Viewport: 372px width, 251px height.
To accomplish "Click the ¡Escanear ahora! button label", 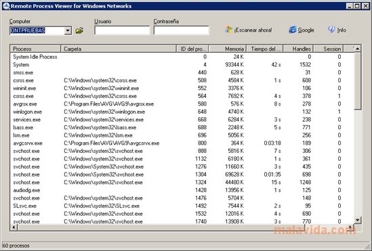I will tap(253, 30).
